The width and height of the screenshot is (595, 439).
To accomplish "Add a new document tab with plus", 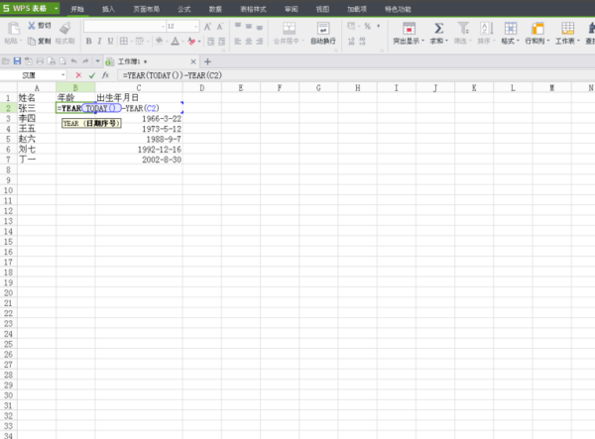I will point(207,61).
